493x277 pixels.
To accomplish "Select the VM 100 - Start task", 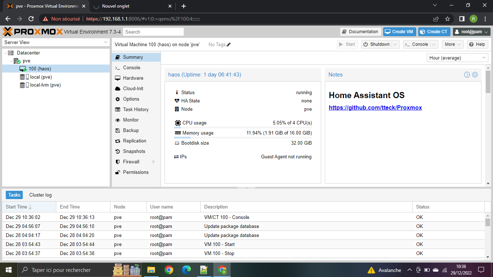I will [243, 244].
